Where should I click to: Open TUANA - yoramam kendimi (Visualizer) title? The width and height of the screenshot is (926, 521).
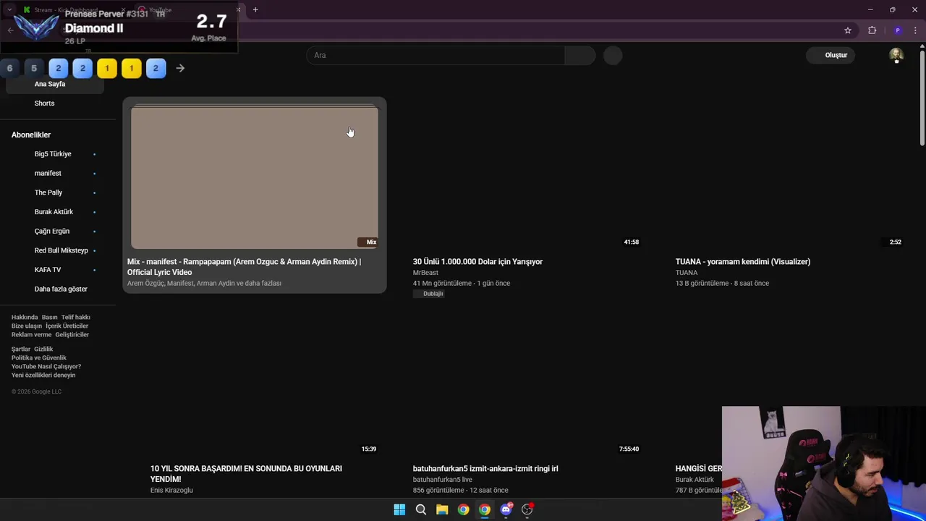743,262
